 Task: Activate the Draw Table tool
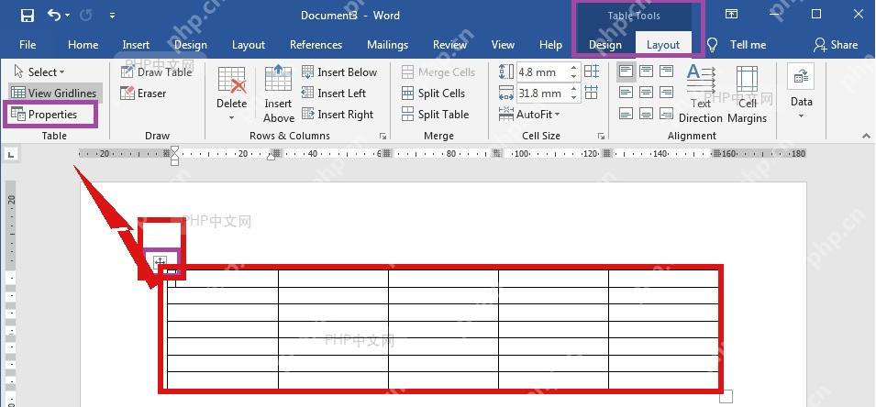click(157, 72)
